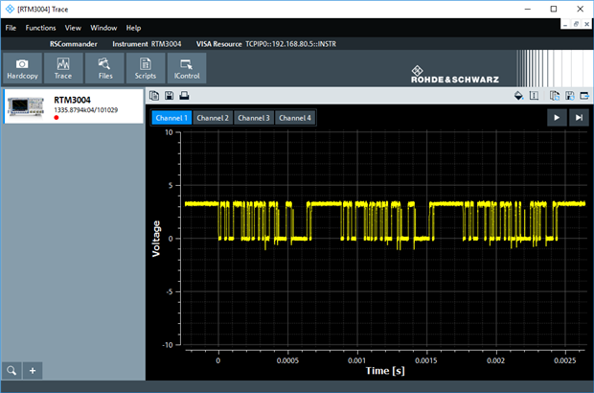Viewport: 594px width, 393px height.
Task: Add a new instrument with plus button
Action: tap(33, 370)
